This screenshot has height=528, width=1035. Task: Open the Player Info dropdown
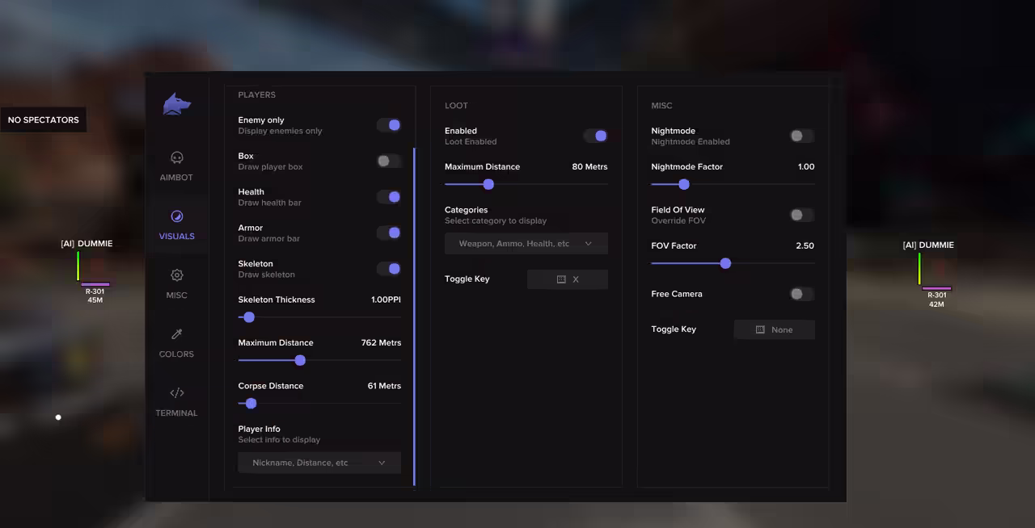pyautogui.click(x=319, y=463)
